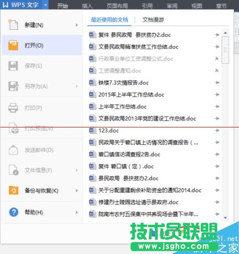Open the 章节 ribbon tab
The image size is (239, 254).
[x=221, y=6]
